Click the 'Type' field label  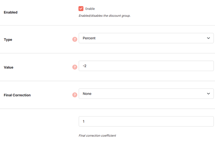(x=8, y=40)
